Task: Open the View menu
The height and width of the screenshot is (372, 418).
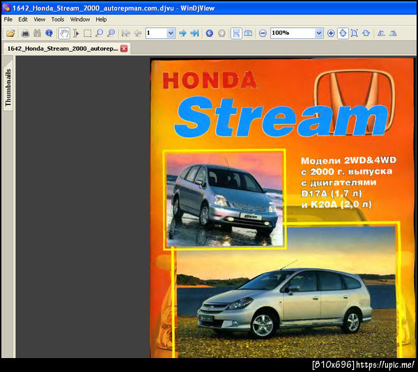Action: tap(40, 20)
